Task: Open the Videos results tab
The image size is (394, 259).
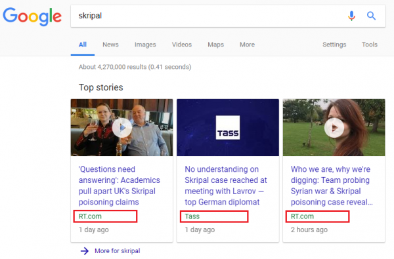Action: pos(182,45)
